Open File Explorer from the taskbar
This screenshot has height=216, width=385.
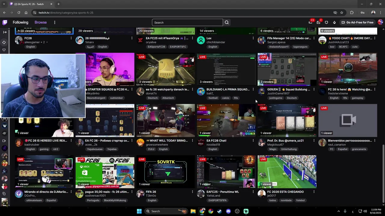pos(193,211)
